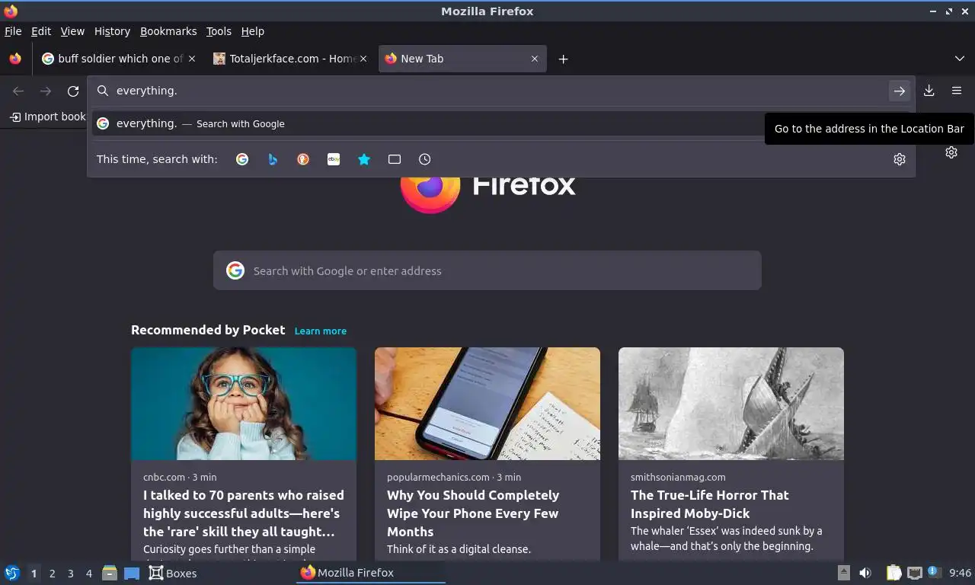Open 'Why You Should Completely Wipe Your Phone' article
Screen dimensions: 975x585
coord(473,513)
